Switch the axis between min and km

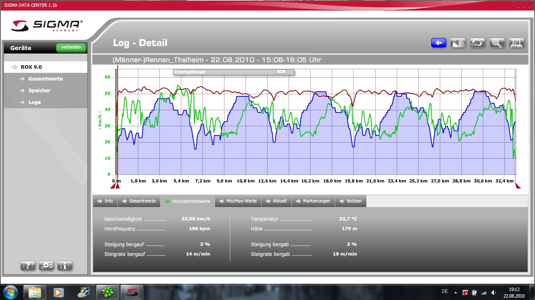[477, 43]
